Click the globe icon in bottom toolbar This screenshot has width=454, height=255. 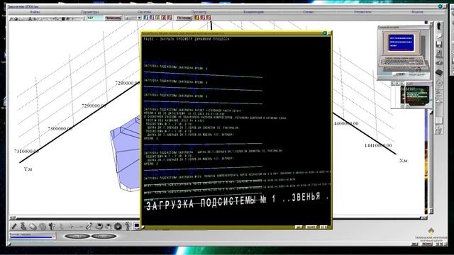point(43,227)
